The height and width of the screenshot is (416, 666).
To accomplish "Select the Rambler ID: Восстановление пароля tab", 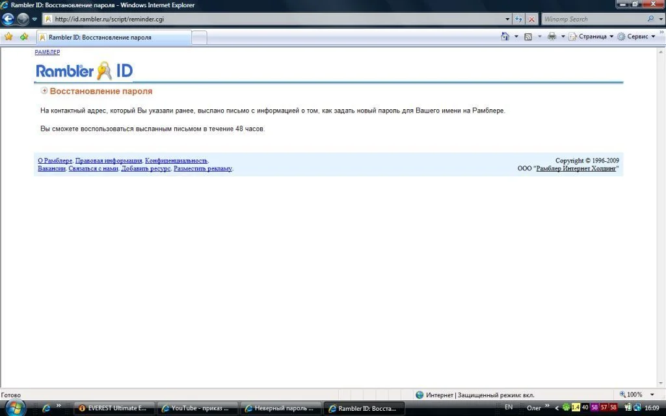I will point(114,37).
